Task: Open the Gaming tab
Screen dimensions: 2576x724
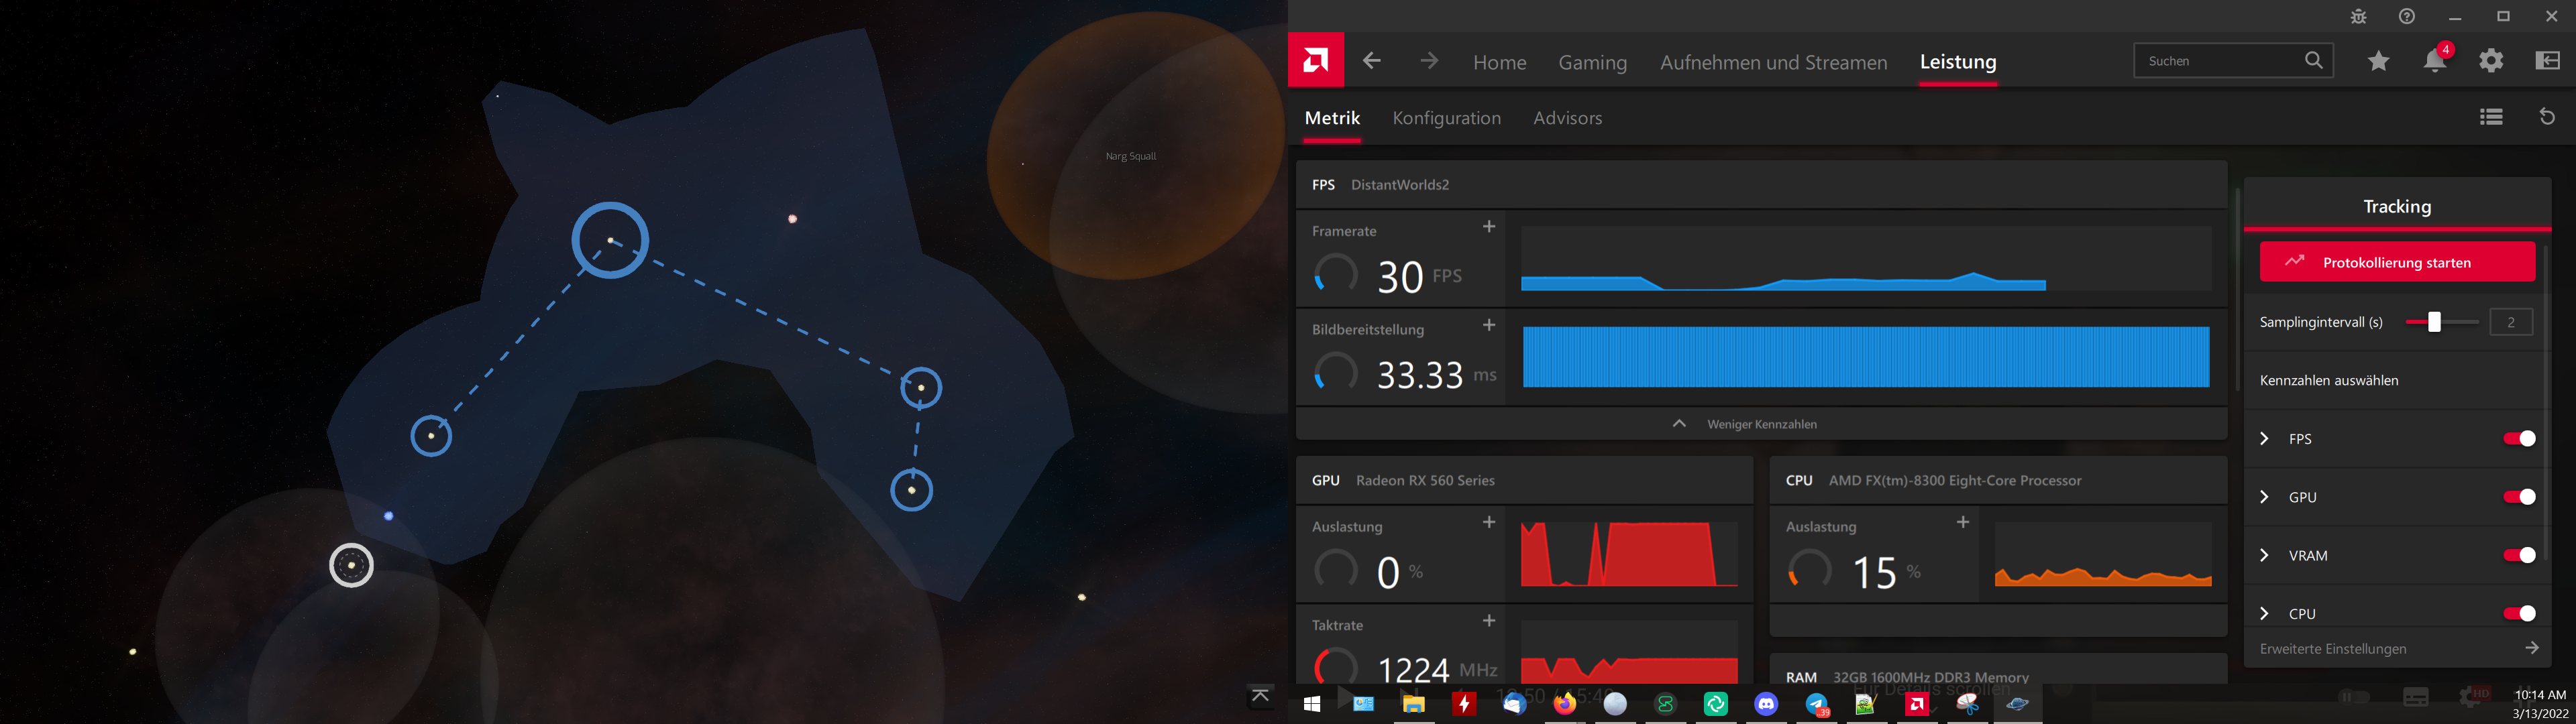Action: tap(1592, 62)
